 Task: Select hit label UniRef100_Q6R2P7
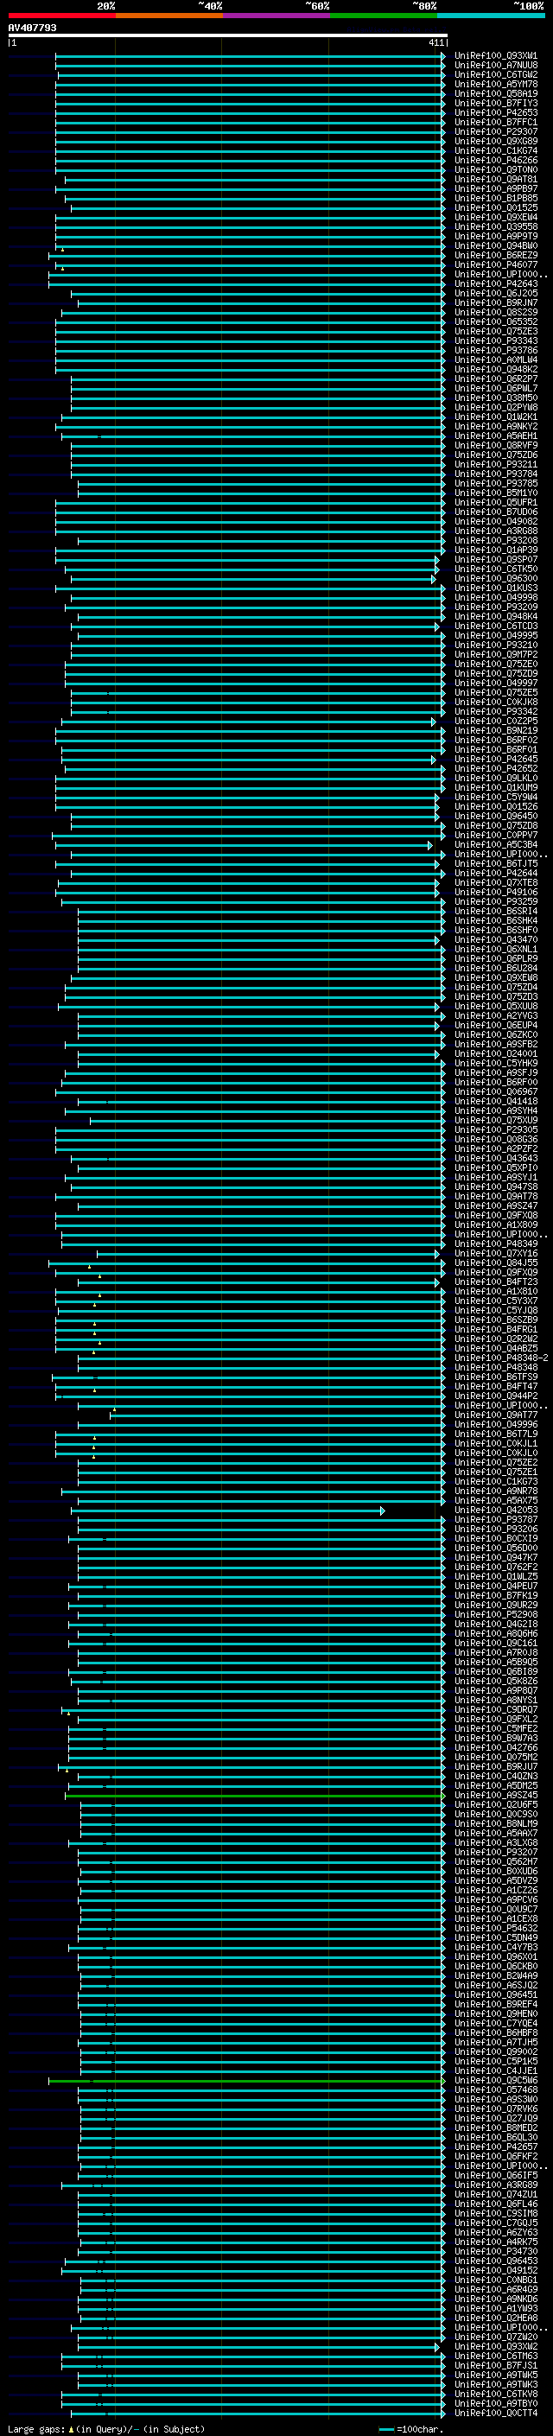click(x=496, y=379)
